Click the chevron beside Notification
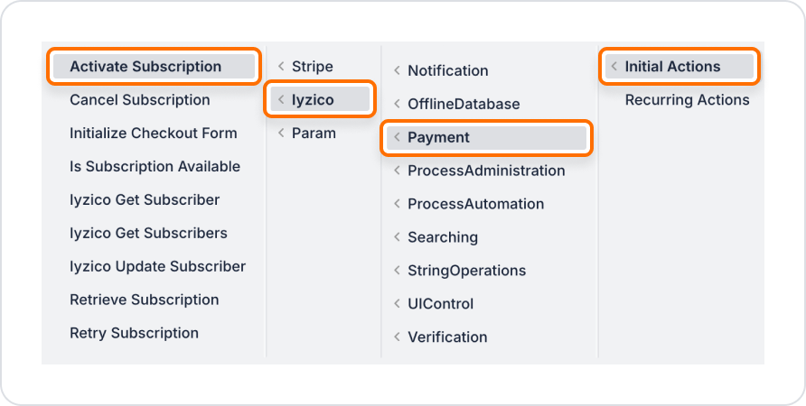This screenshot has width=806, height=406. tap(397, 70)
